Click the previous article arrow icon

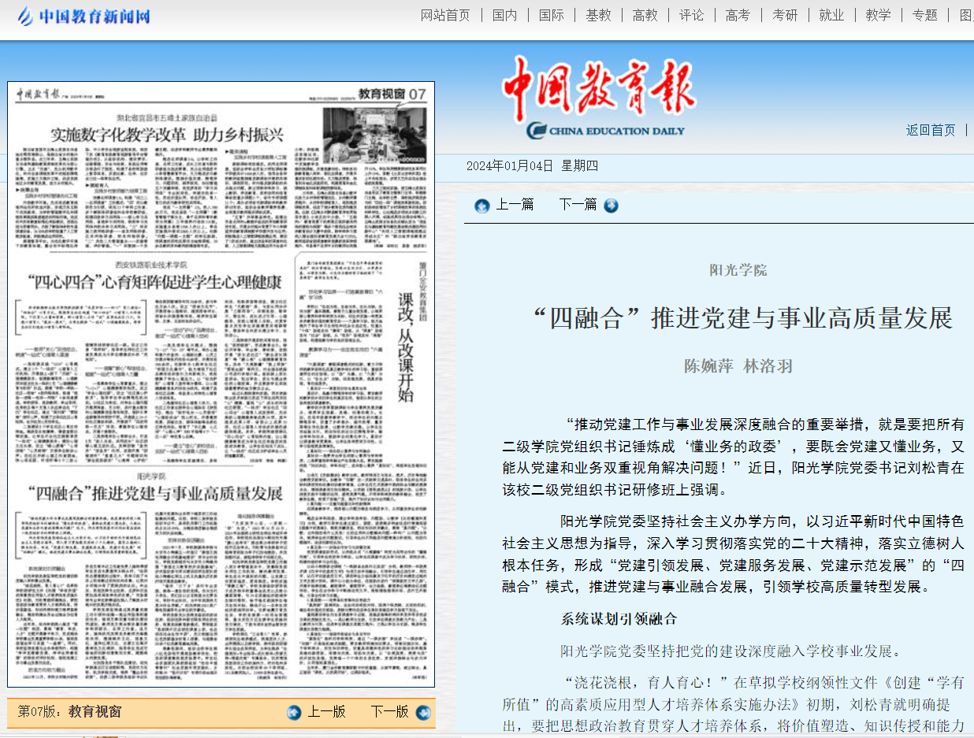click(482, 206)
